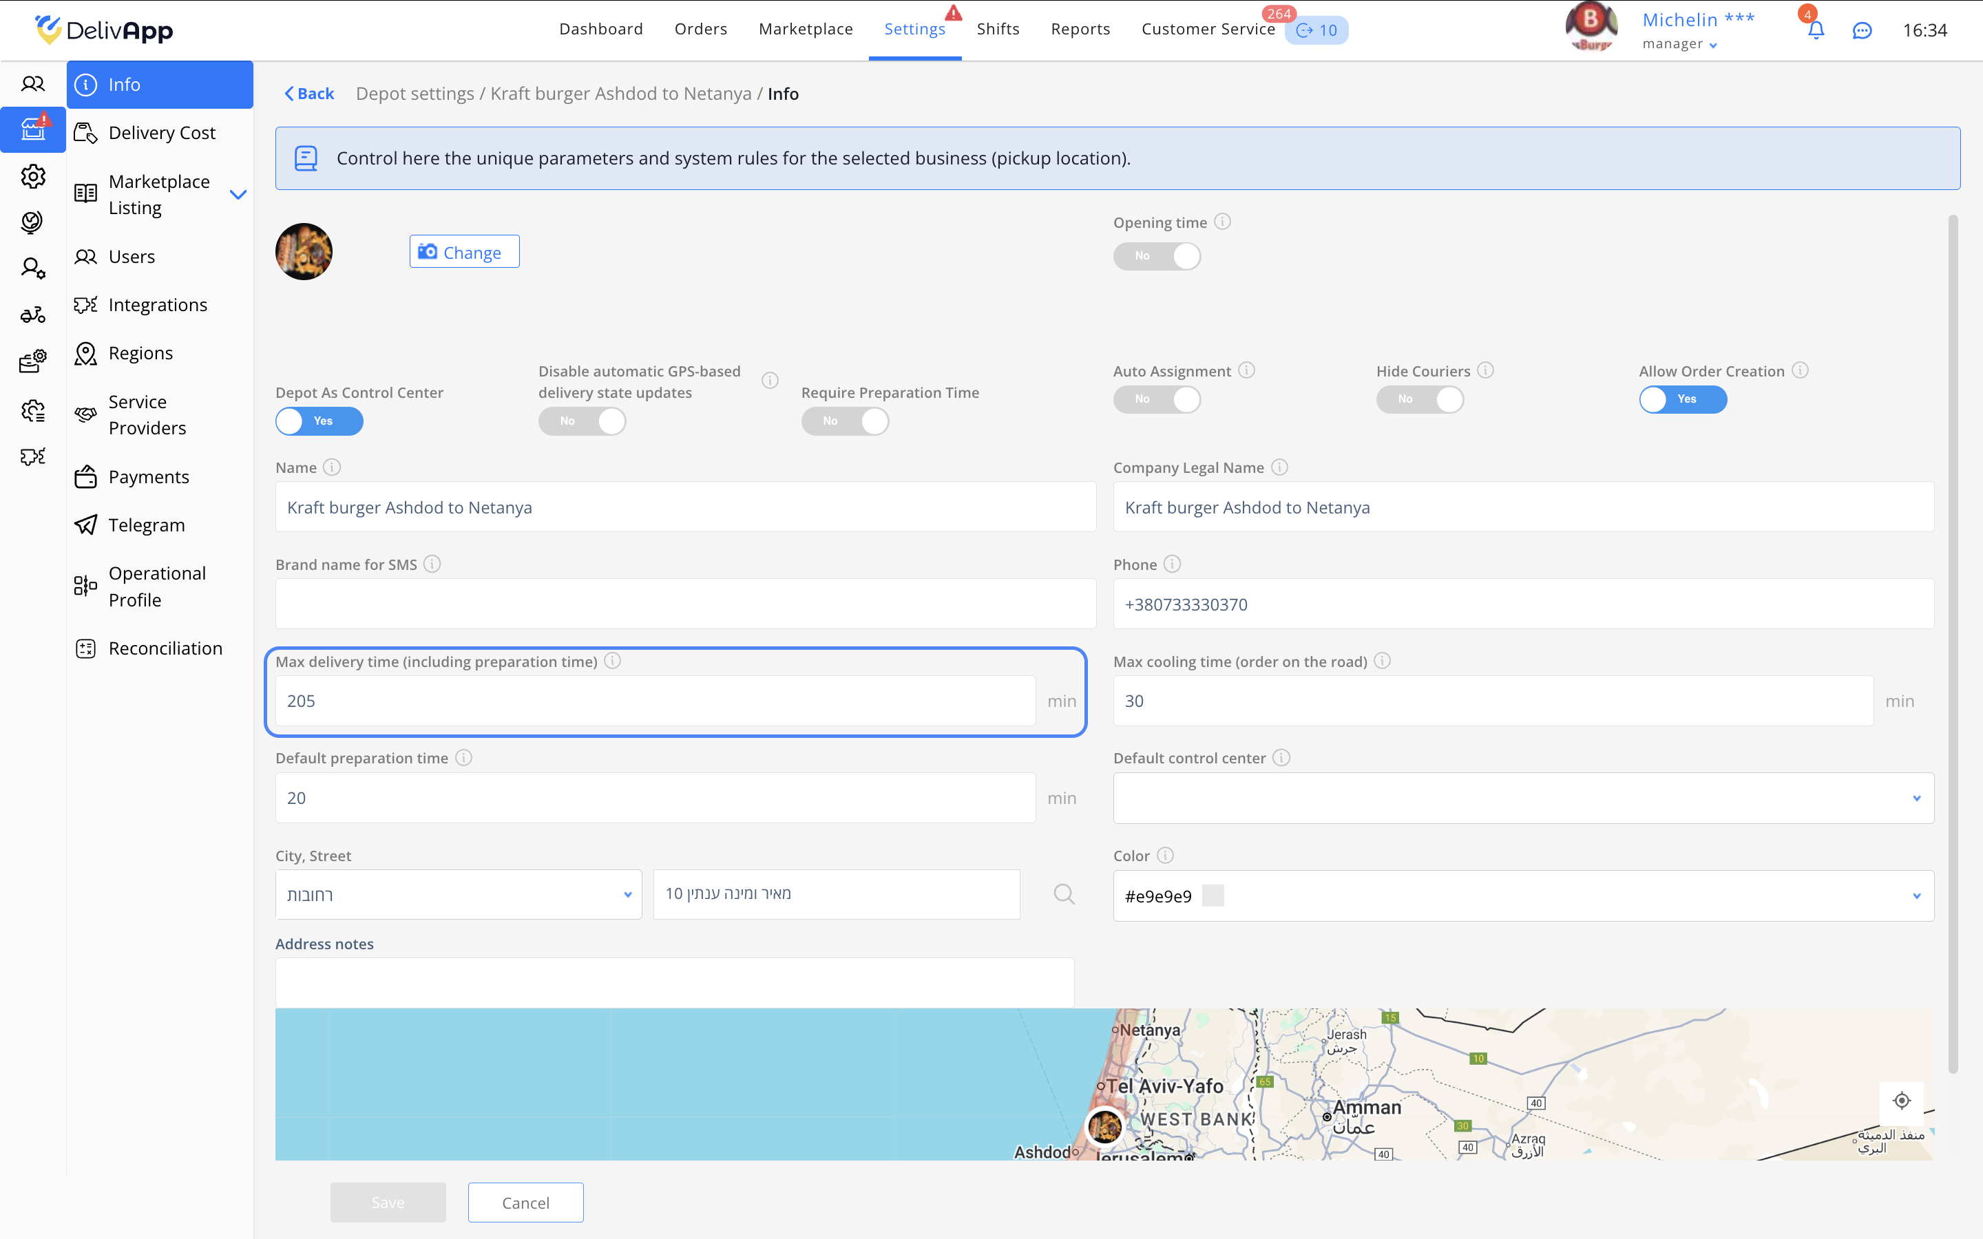Click the Max delivery time info icon
This screenshot has height=1239, width=1983.
point(612,661)
